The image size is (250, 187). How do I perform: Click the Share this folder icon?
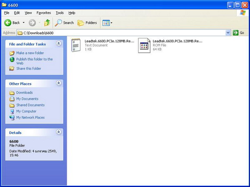(12, 69)
